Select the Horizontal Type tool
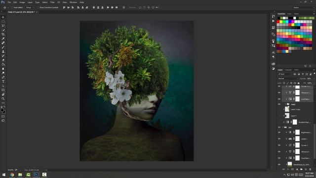Screen dimensions: 316x178 pyautogui.click(x=3, y=82)
